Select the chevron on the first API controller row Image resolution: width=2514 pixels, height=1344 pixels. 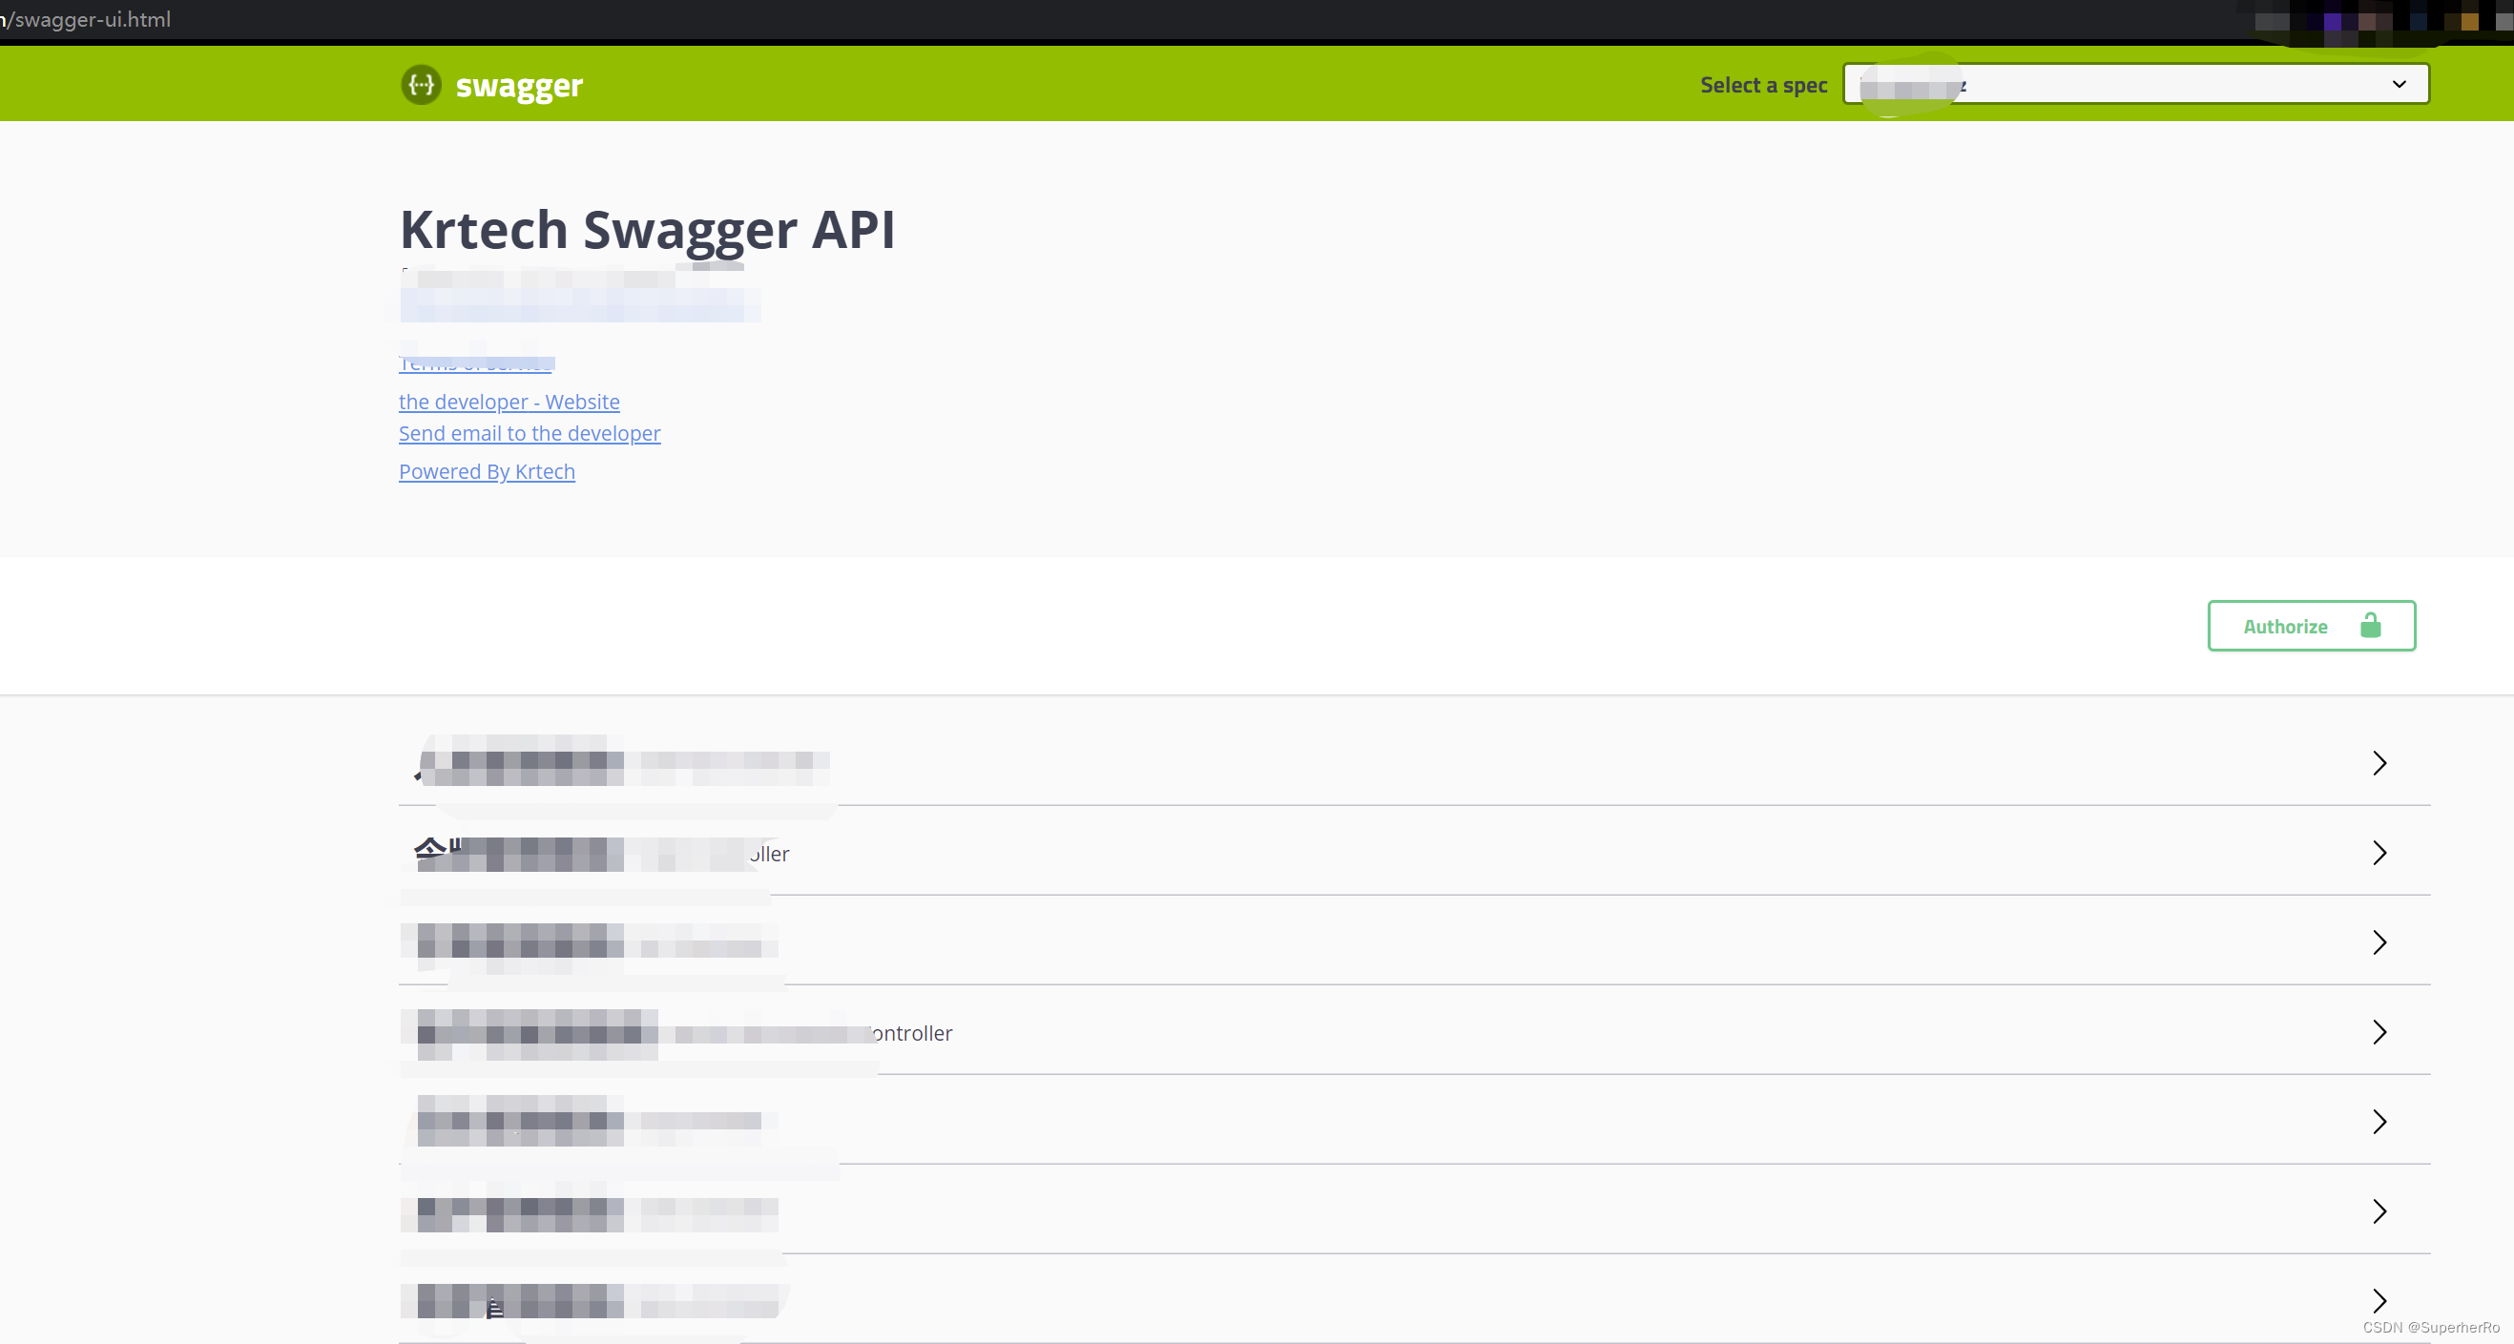pyautogui.click(x=2379, y=763)
